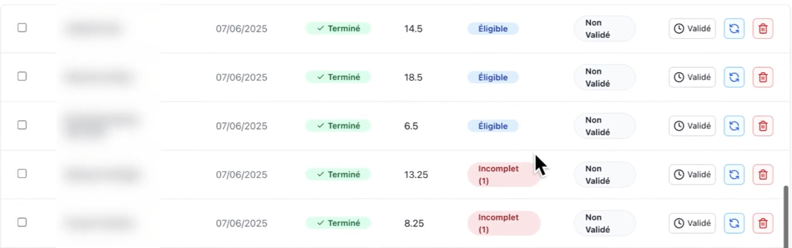This screenshot has width=792, height=248.
Task: Refresh the row with score 13.25
Action: 734,174
